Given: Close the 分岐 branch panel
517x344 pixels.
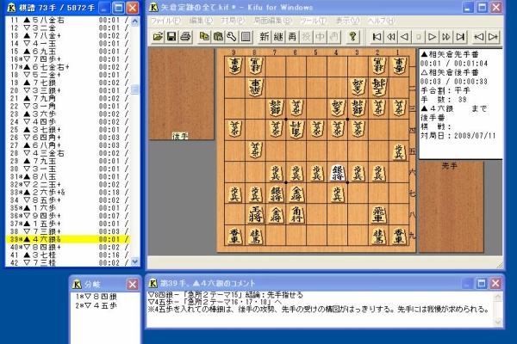Looking at the screenshot, I should pos(132,283).
